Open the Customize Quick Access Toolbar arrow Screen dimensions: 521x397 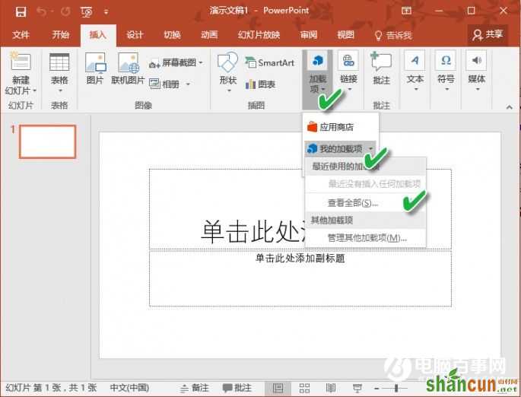point(106,12)
